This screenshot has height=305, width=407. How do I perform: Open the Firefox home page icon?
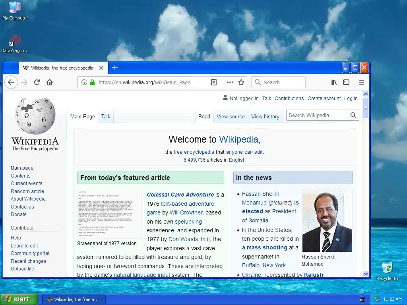pyautogui.click(x=50, y=82)
